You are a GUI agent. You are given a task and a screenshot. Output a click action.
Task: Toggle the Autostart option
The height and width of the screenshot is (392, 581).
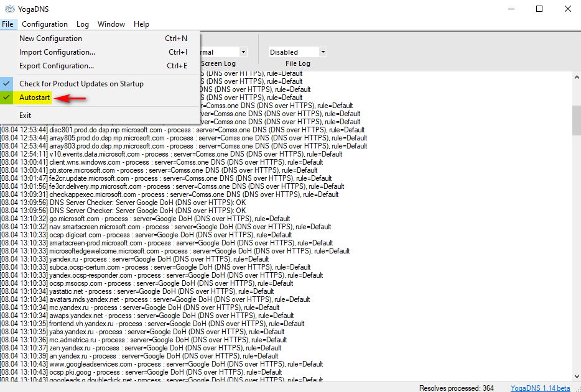pyautogui.click(x=100, y=98)
